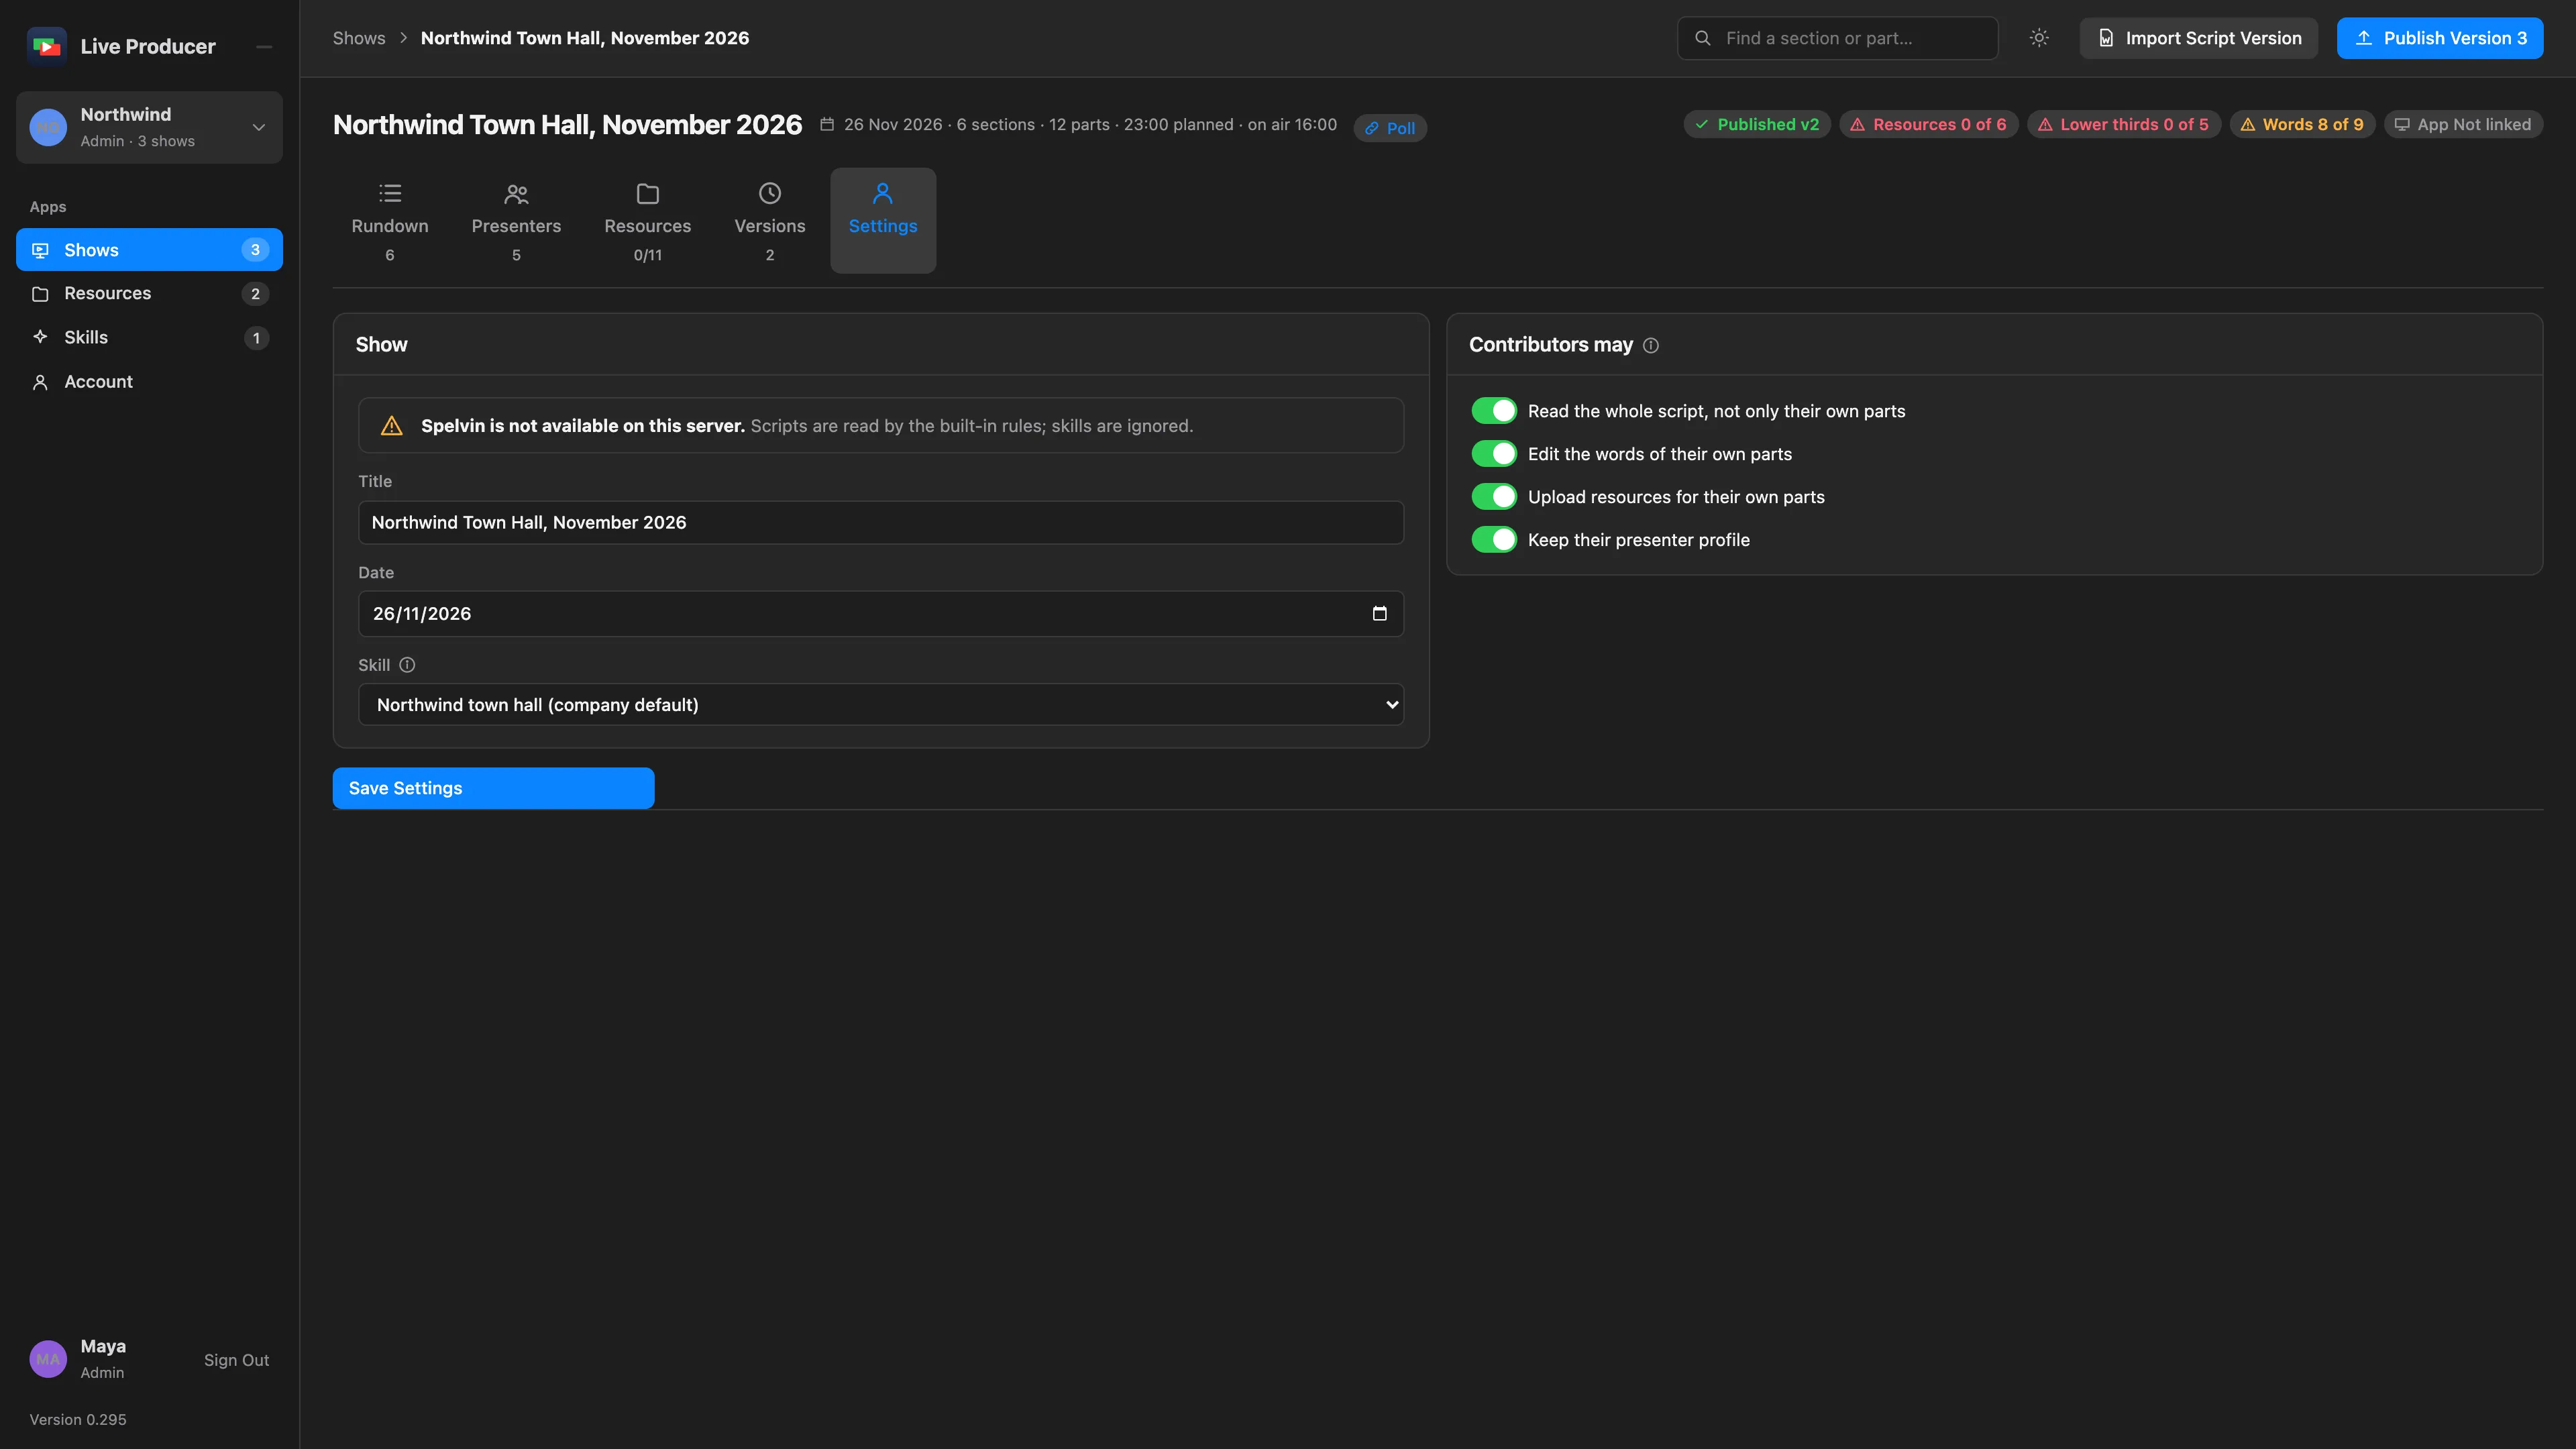
Task: Focus the Title input field
Action: click(x=881, y=523)
